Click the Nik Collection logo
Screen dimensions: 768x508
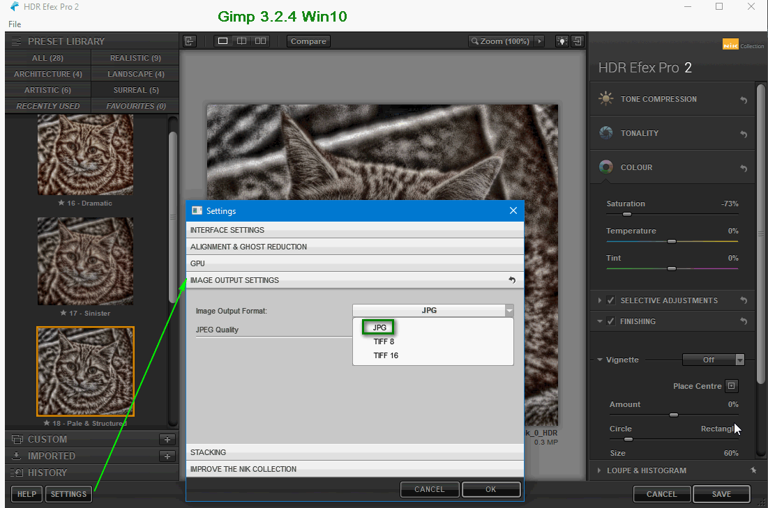click(742, 45)
